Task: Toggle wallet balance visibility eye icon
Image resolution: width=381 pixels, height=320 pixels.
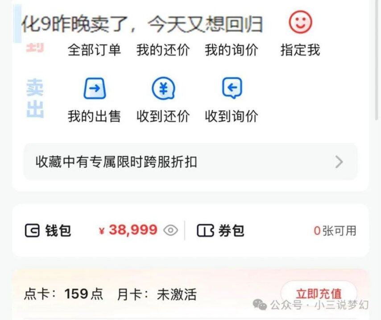Action: [170, 230]
